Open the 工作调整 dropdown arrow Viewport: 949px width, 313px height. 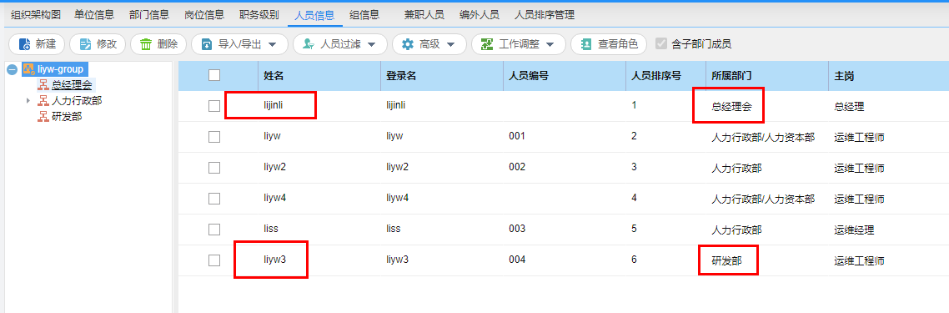[x=550, y=45]
